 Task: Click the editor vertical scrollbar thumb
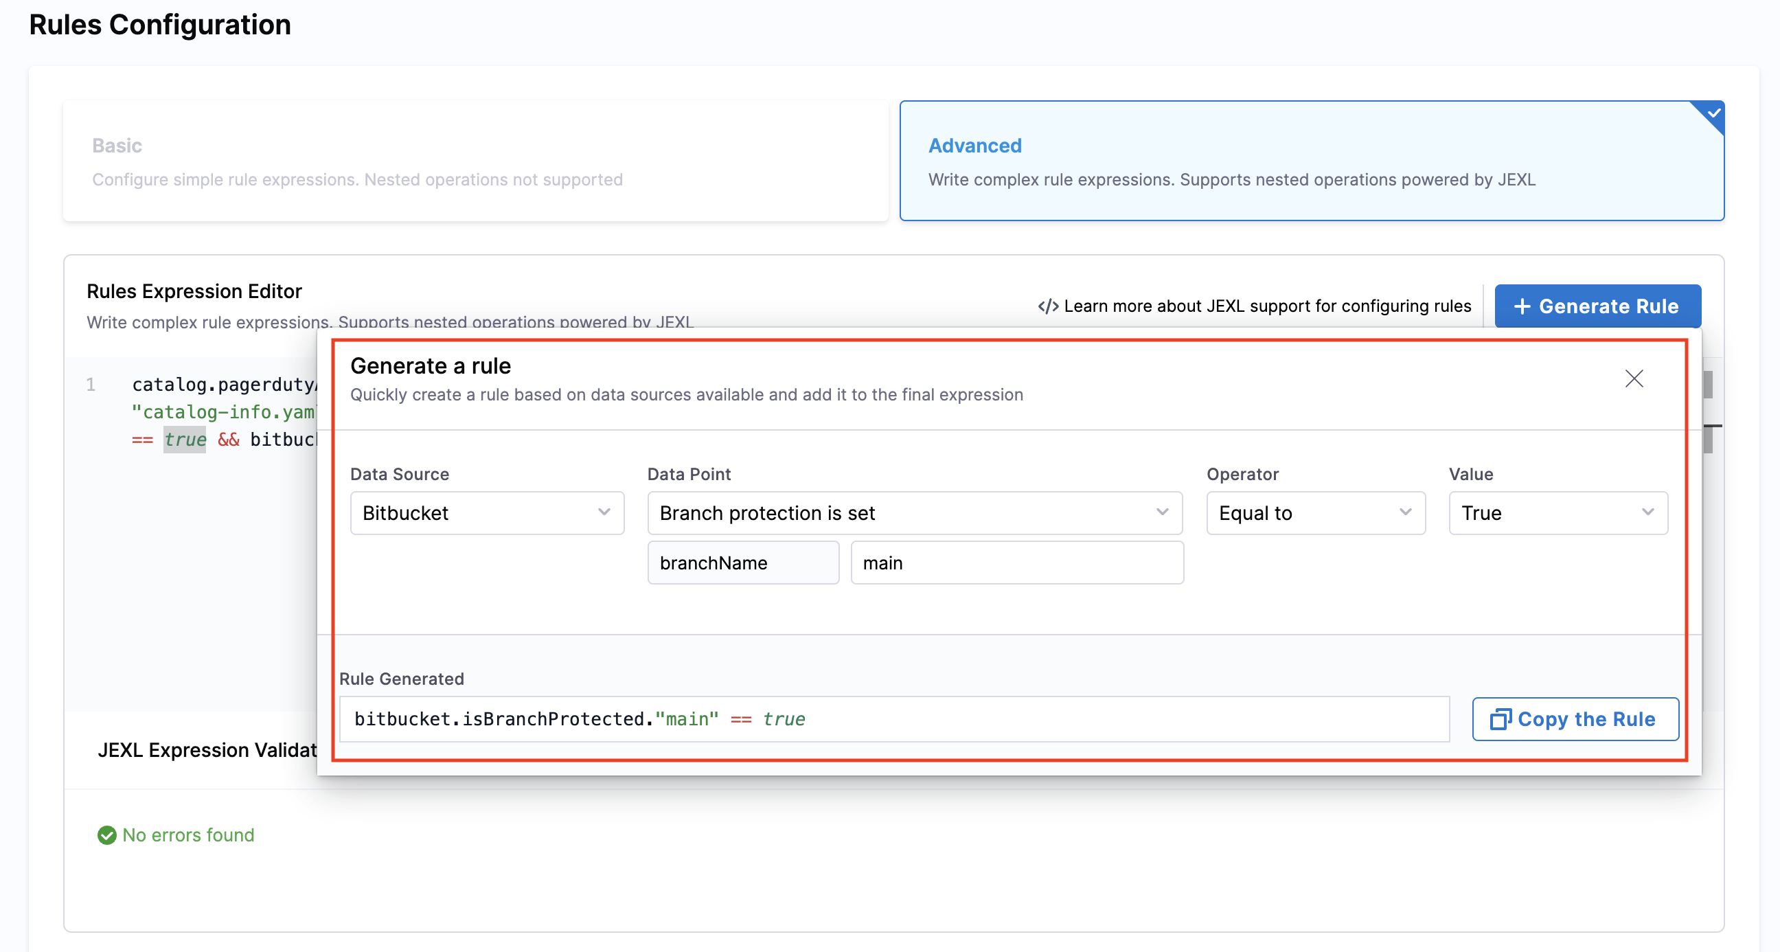[x=1707, y=385]
